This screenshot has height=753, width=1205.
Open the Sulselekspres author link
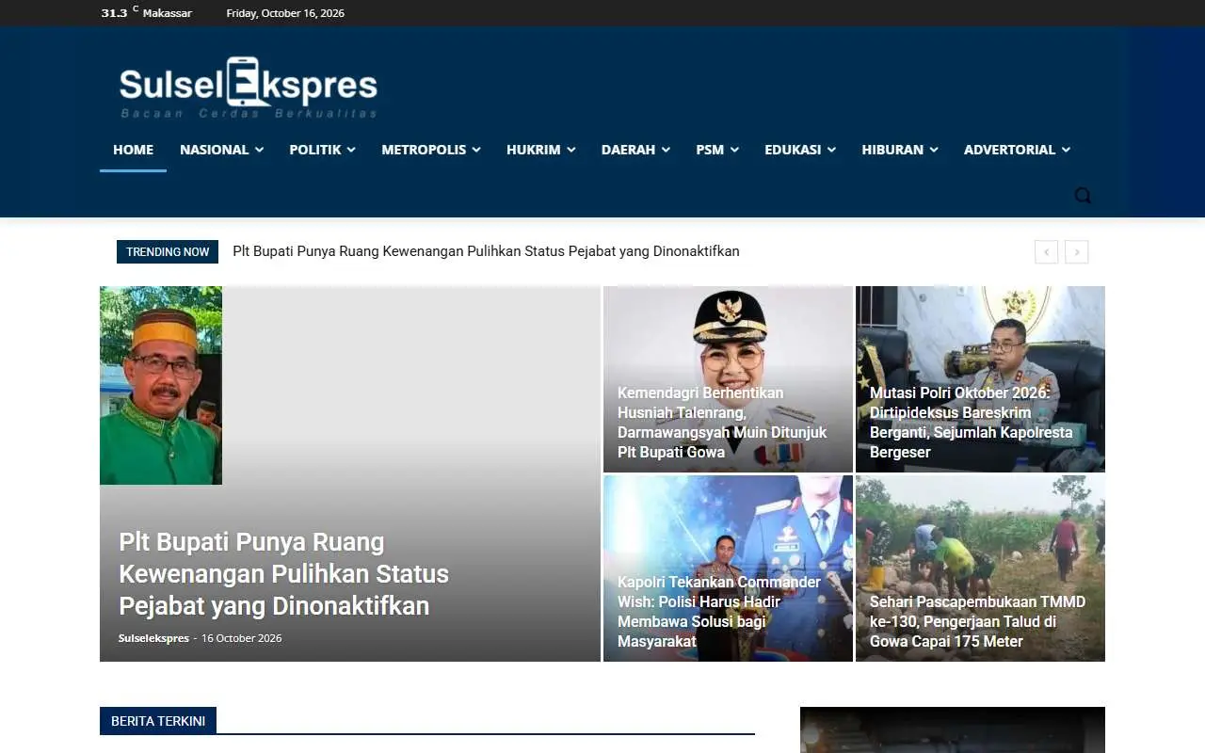coord(153,638)
